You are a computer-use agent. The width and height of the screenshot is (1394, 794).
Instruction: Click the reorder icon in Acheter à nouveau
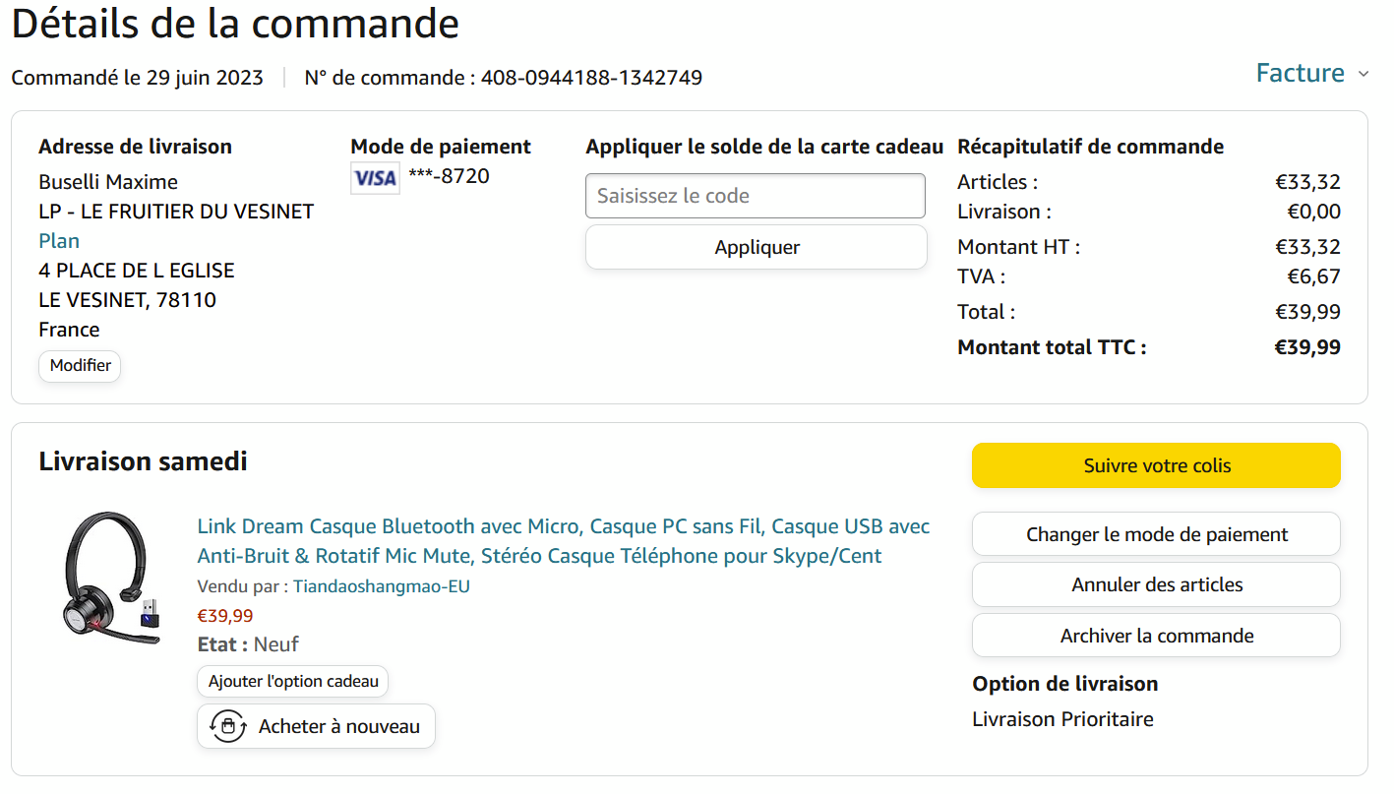coord(228,727)
